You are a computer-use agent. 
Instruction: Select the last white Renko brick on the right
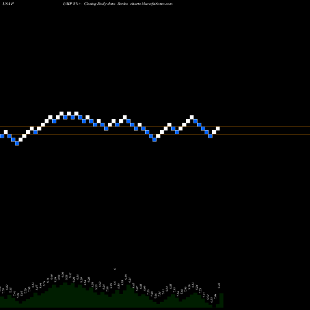click(x=218, y=128)
